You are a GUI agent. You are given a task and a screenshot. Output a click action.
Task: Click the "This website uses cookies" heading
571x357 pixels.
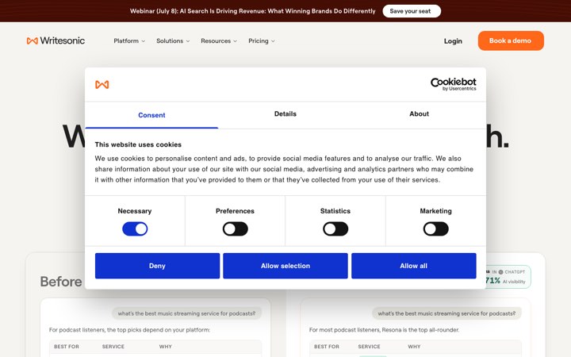[138, 144]
